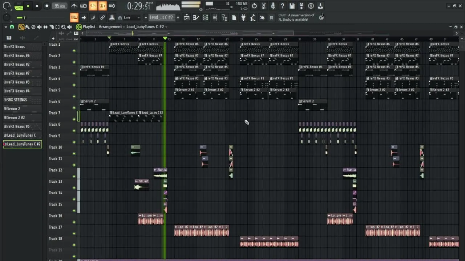
Task: Save project with floppy disk icon
Action: pos(292,6)
